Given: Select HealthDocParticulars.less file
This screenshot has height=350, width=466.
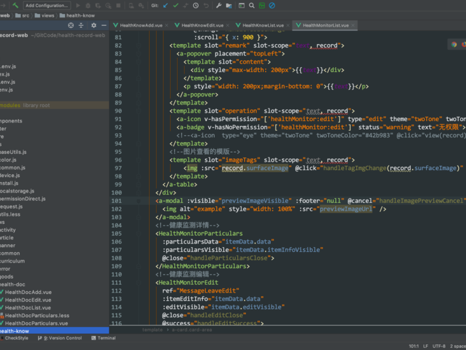Looking at the screenshot, I should (x=37, y=316).
